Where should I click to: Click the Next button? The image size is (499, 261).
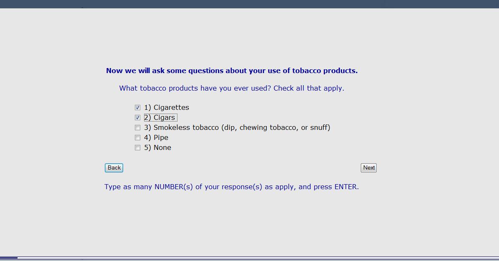coord(369,168)
